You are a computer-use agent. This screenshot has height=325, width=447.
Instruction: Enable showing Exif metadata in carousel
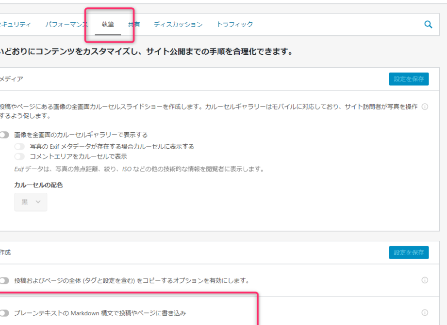click(19, 146)
